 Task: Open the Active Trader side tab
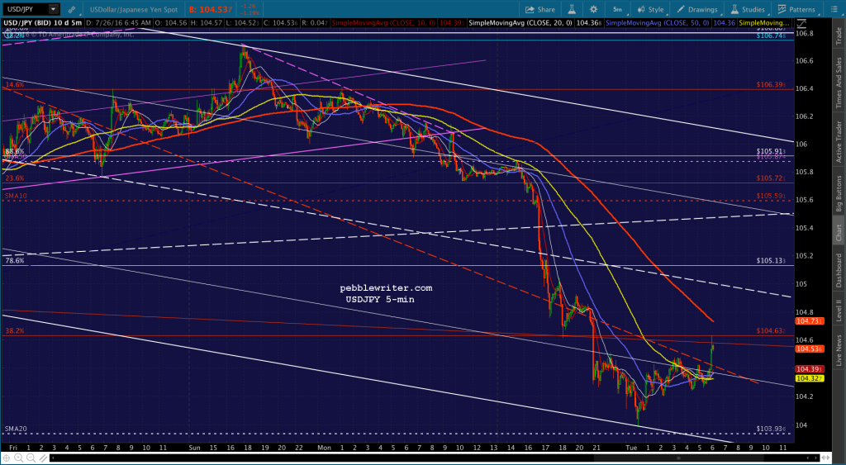point(839,141)
